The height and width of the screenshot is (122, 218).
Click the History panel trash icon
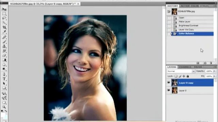(x=211, y=63)
